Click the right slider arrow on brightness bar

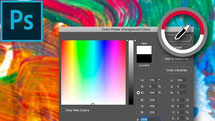tap(135, 41)
